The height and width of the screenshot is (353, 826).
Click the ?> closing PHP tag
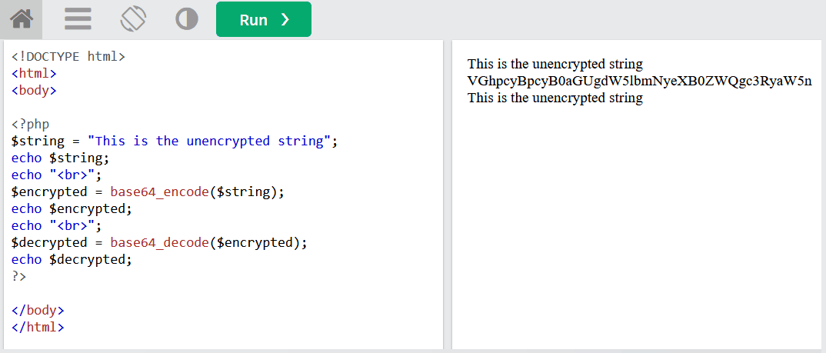point(18,276)
